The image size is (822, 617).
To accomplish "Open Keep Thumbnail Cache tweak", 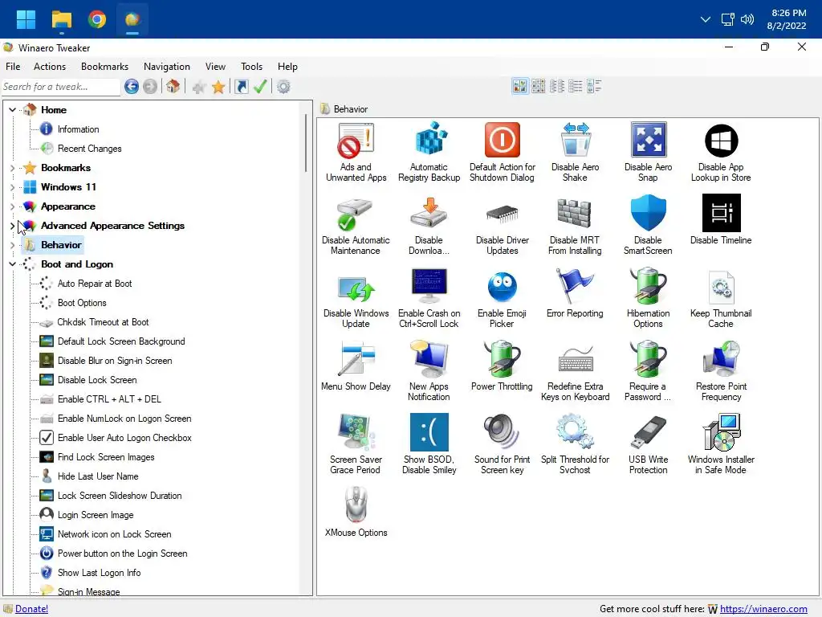I will pos(721,298).
